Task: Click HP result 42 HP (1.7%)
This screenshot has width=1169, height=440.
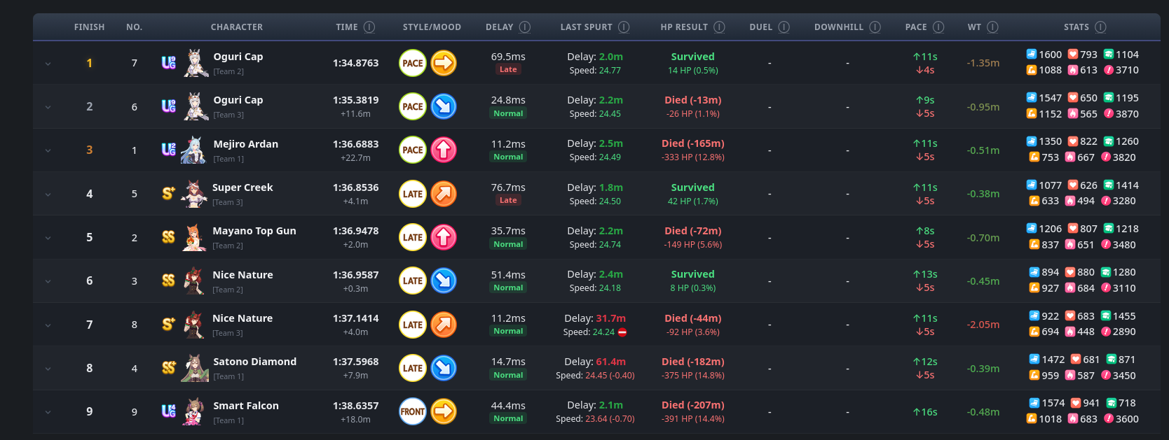Action: coord(692,201)
